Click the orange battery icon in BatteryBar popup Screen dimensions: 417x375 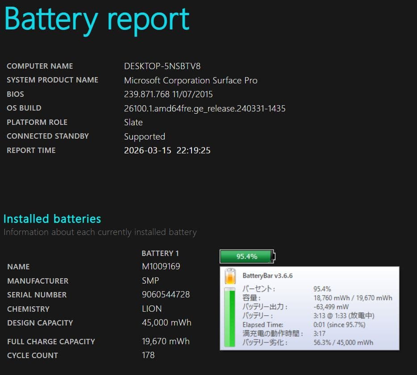point(230,276)
